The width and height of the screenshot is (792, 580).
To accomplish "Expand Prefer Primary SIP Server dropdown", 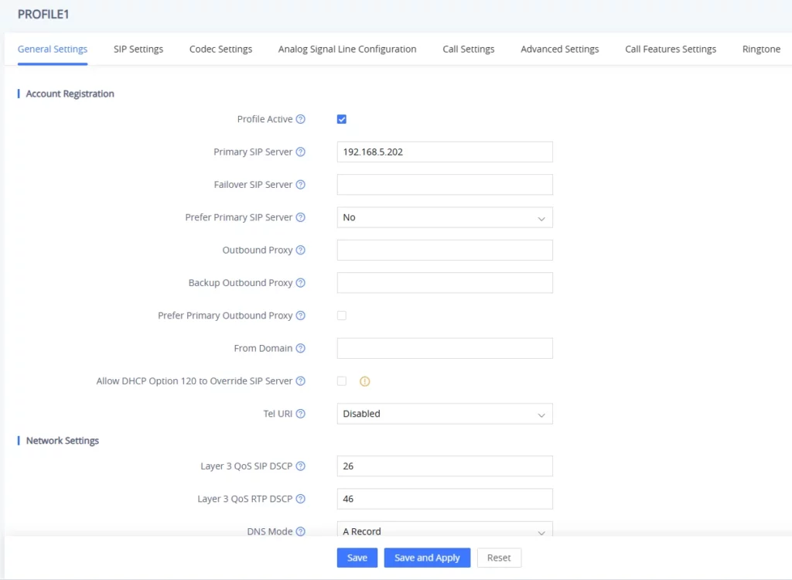I will [x=445, y=217].
